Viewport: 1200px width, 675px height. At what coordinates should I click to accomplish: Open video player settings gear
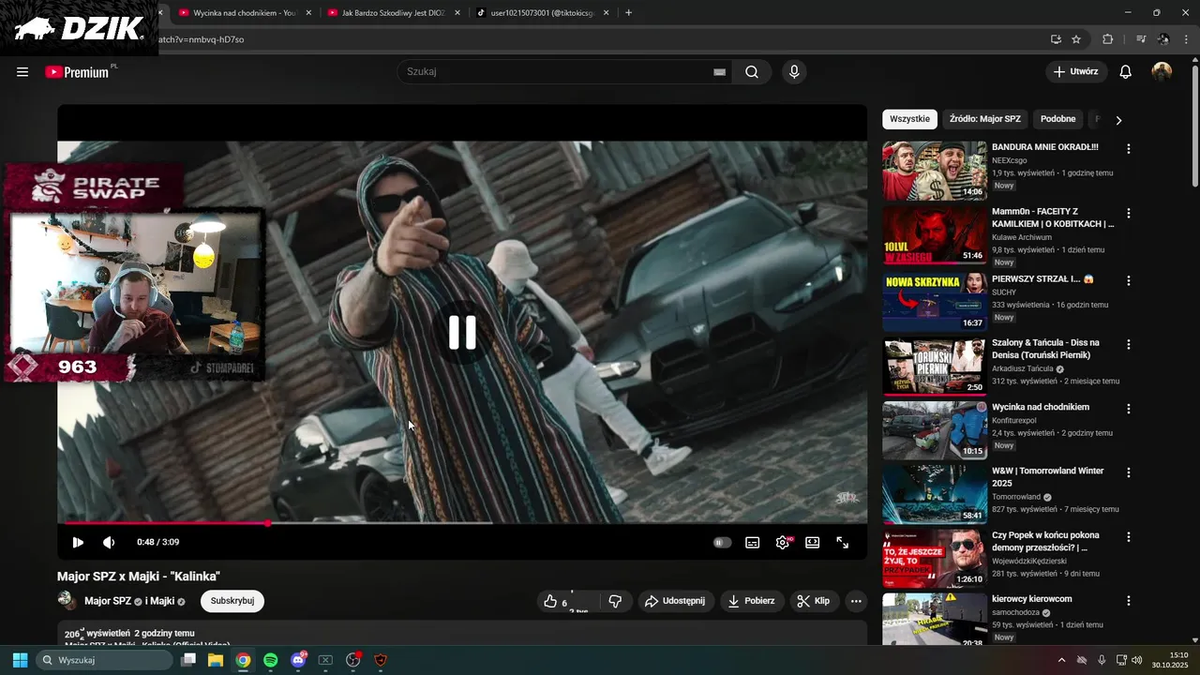782,542
